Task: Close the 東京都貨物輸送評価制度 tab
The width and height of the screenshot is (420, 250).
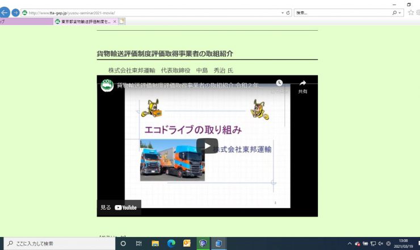Action: point(115,22)
